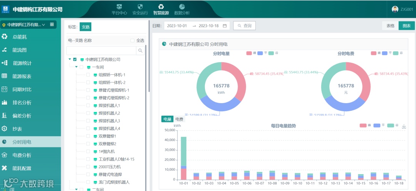Switch to the 图表 view
This screenshot has height=191, width=416.
406,26
